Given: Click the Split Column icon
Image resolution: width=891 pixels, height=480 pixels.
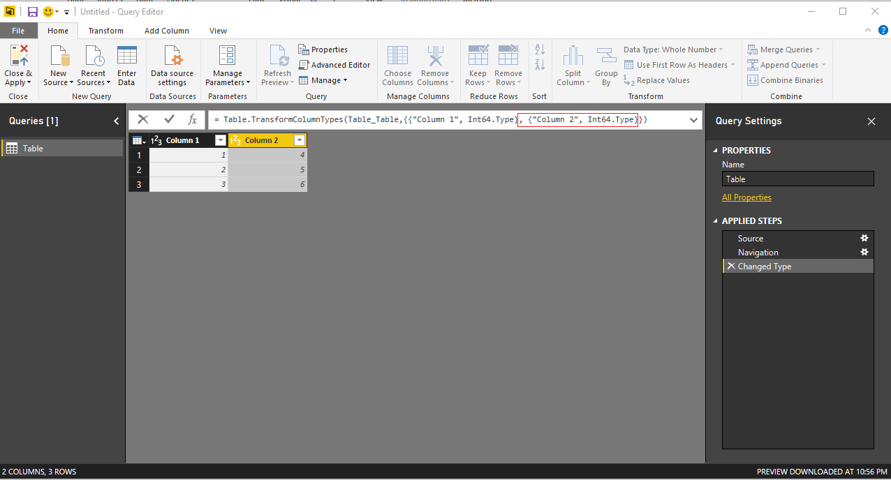Looking at the screenshot, I should 573,55.
